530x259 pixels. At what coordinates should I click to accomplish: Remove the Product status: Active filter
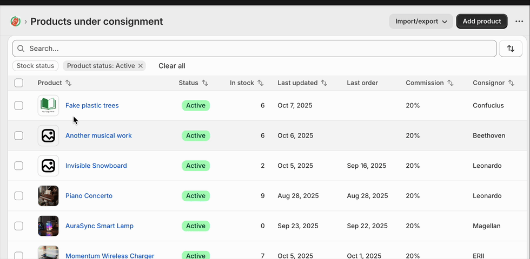pos(141,66)
